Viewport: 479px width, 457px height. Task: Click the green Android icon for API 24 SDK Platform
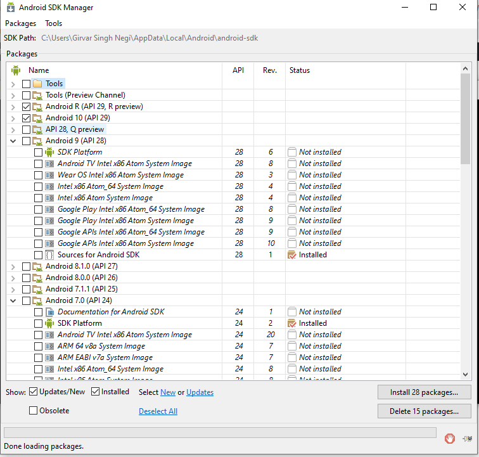click(x=49, y=323)
